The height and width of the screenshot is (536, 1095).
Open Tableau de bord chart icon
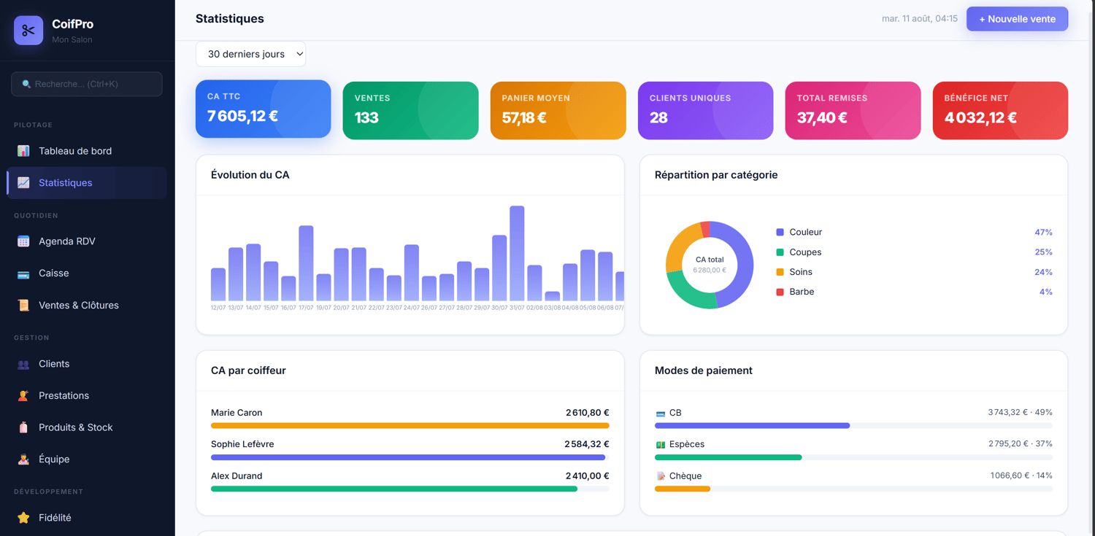click(x=23, y=151)
